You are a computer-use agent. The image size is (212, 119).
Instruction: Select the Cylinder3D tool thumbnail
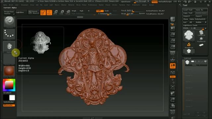click(201, 33)
